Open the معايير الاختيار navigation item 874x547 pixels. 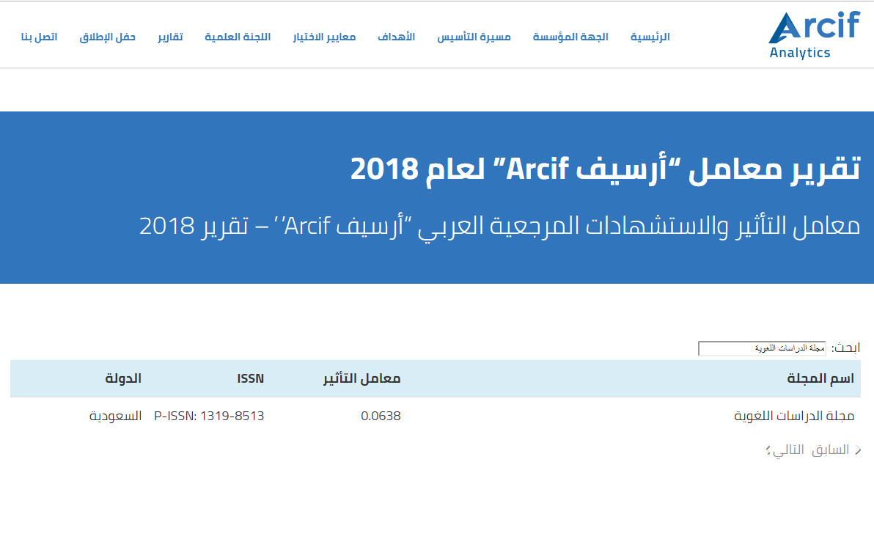pos(324,37)
